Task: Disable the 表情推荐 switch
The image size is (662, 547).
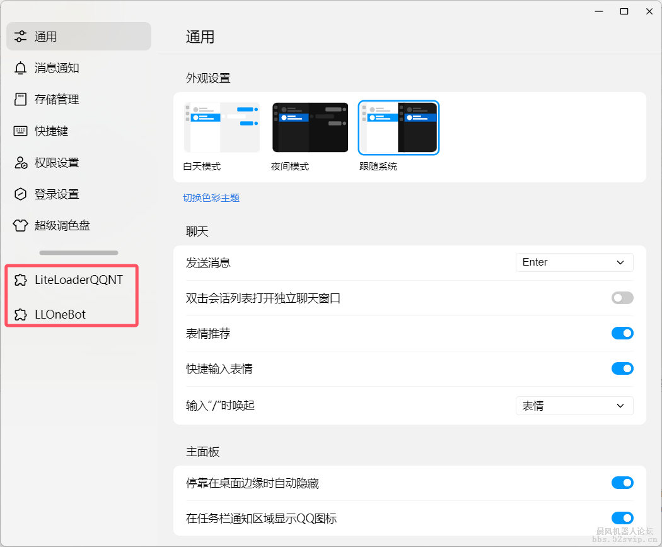Action: pos(622,333)
